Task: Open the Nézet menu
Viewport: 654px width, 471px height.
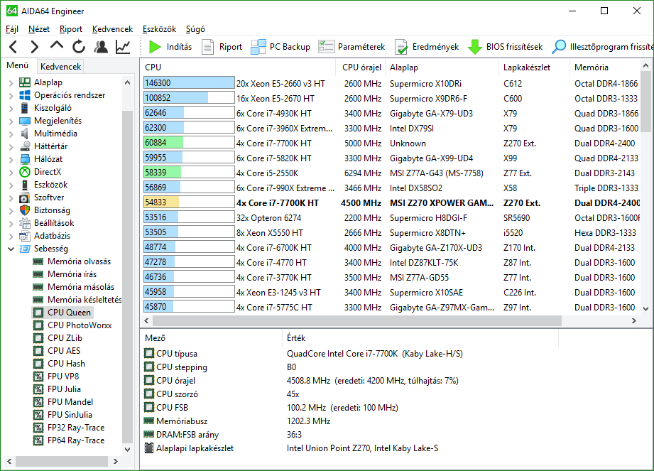Action: click(39, 29)
